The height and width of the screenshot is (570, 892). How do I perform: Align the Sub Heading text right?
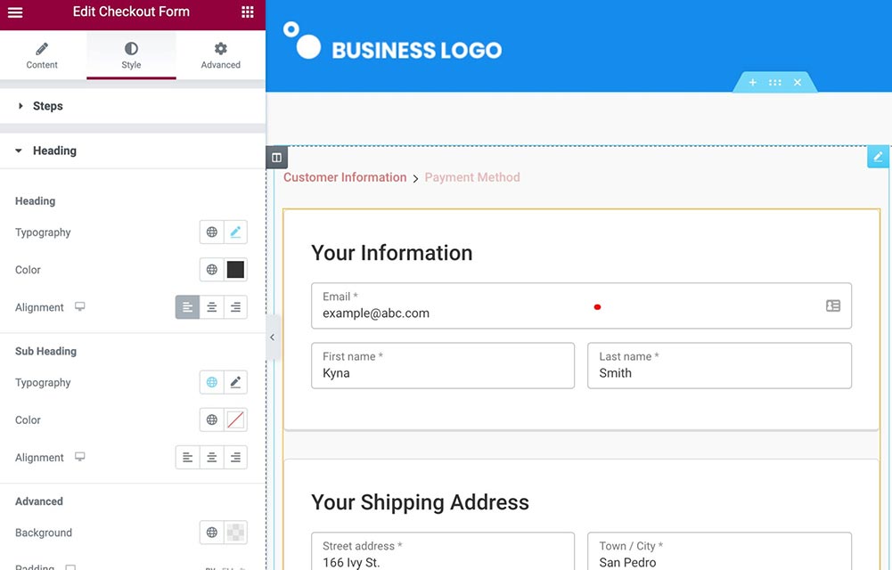point(235,457)
